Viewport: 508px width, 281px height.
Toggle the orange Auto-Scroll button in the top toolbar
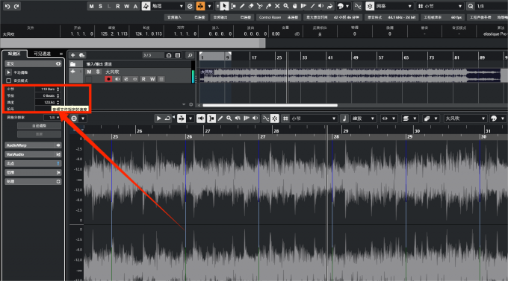pyautogui.click(x=200, y=6)
